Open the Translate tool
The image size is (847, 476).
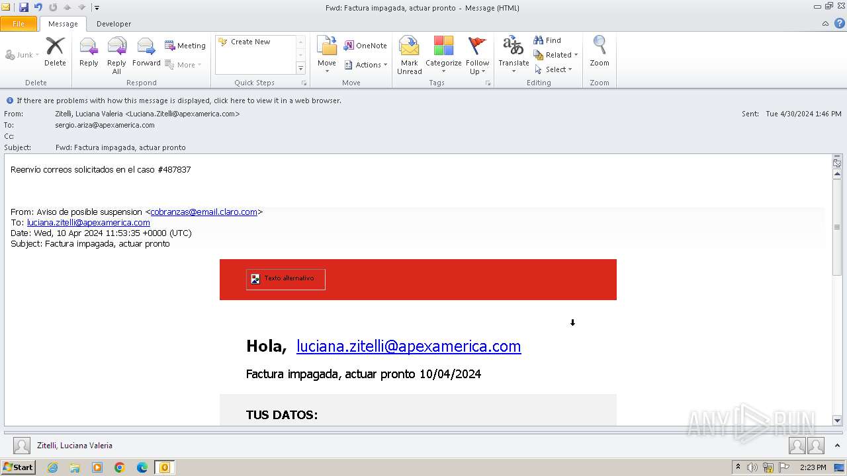coord(513,55)
